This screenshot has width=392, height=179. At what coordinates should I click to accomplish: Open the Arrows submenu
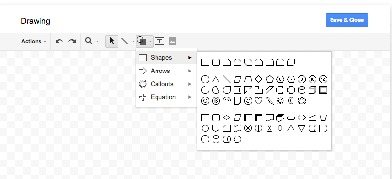(166, 71)
